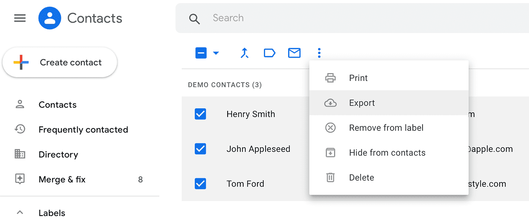Open selection dropdown arrow beside checkbox
The image size is (529, 221).
pyautogui.click(x=216, y=53)
